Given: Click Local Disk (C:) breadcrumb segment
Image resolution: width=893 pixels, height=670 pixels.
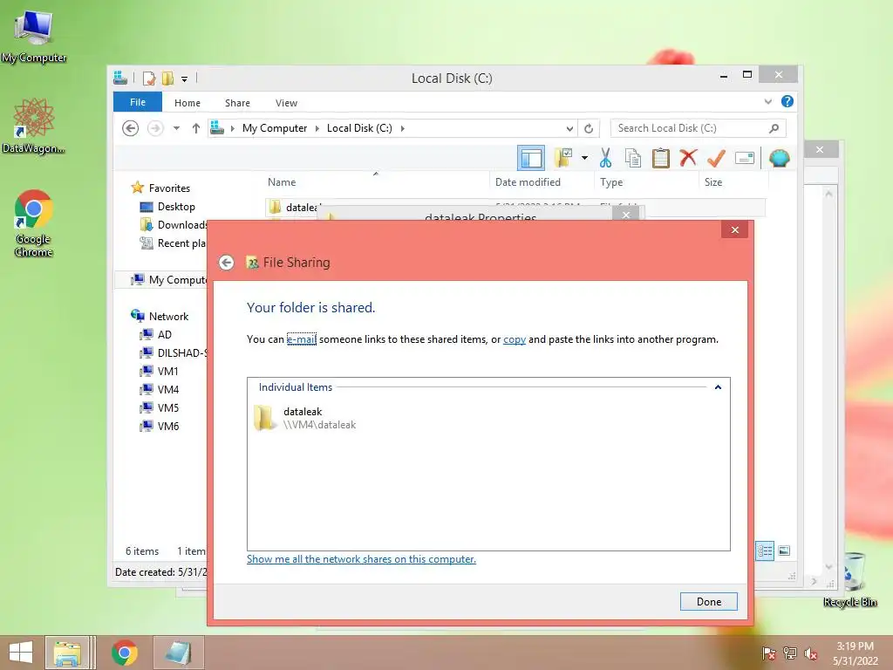Looking at the screenshot, I should tap(359, 128).
